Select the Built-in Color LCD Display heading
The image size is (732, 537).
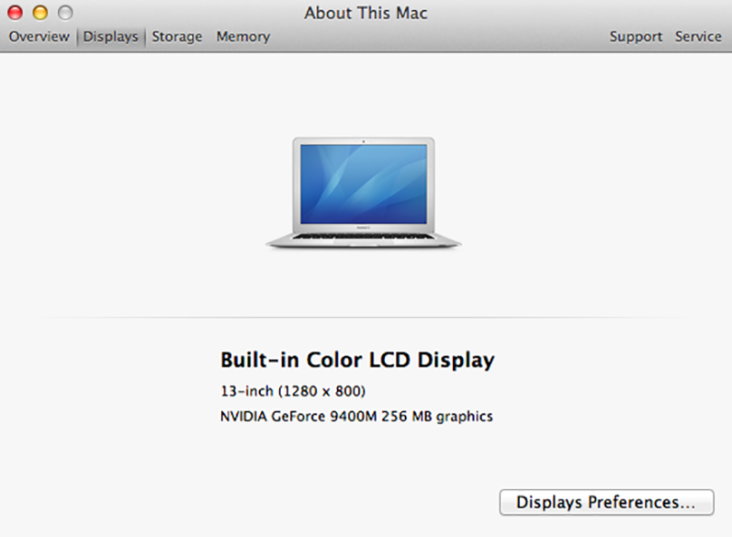357,360
